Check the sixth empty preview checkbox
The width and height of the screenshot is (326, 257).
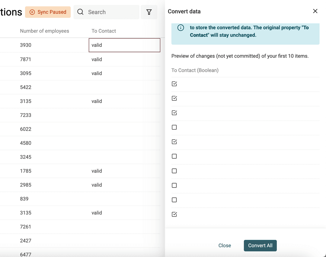tap(174, 156)
